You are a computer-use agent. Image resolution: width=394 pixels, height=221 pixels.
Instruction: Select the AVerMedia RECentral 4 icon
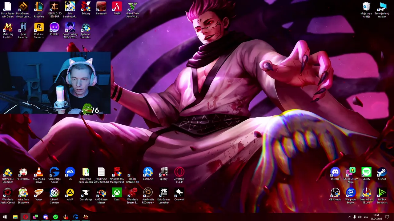[148, 196]
